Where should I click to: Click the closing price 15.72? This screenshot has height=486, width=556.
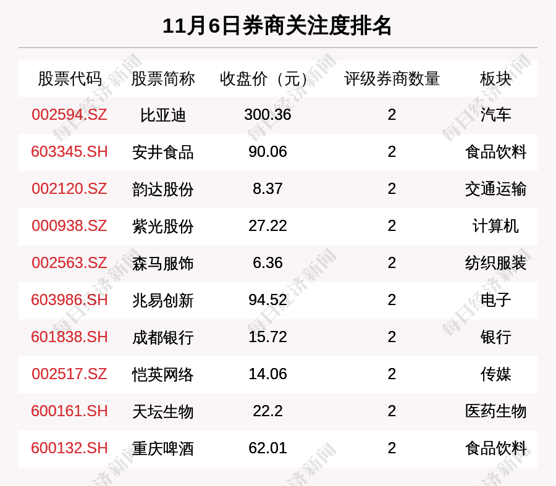coord(267,337)
